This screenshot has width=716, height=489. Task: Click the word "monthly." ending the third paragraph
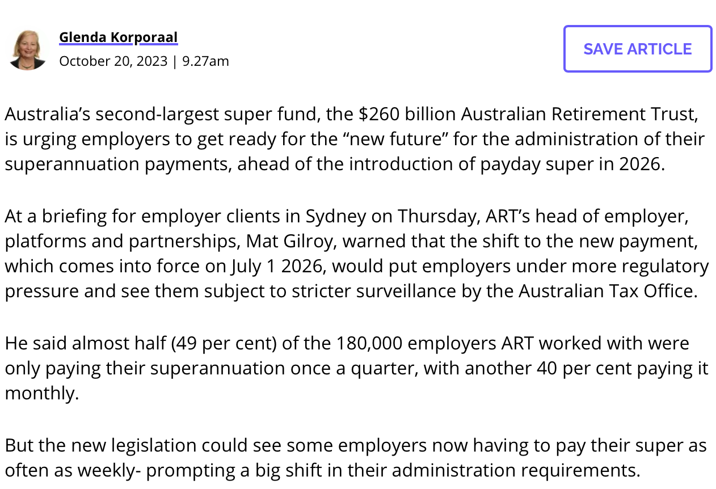pyautogui.click(x=42, y=393)
